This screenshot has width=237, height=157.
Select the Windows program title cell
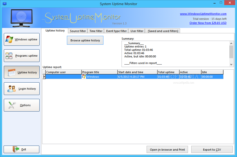100,77
